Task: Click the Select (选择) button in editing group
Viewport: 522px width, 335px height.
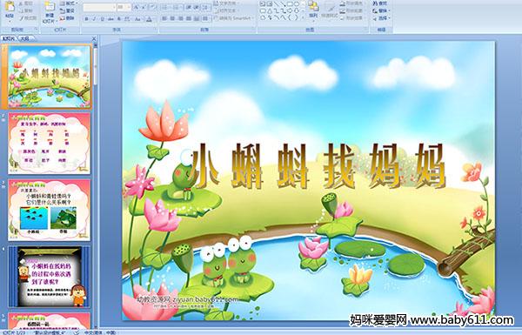Action: (381, 18)
